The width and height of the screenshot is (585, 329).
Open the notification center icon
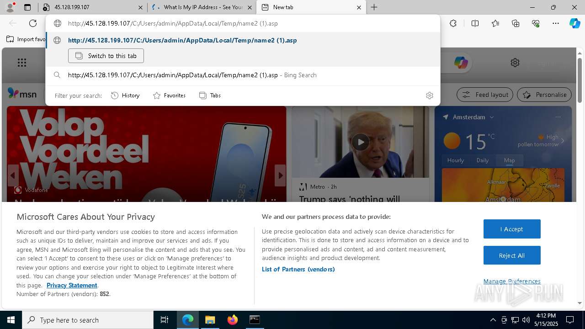pos(570,320)
